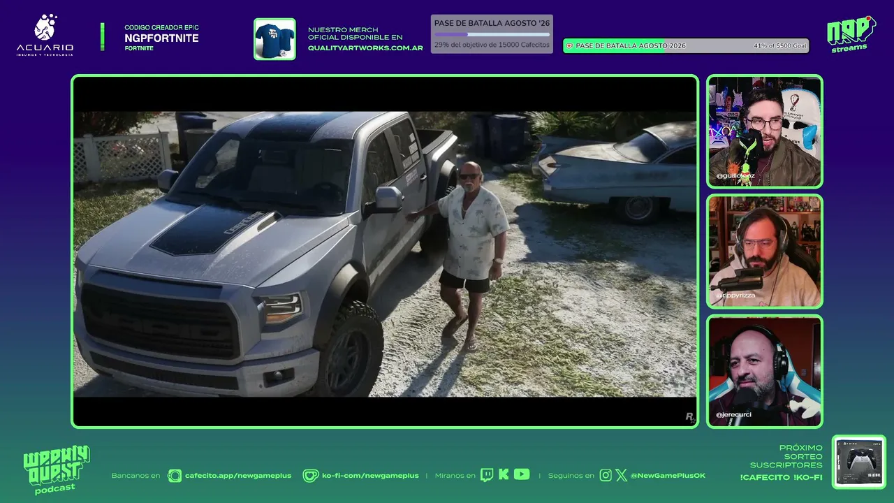This screenshot has width=894, height=503.
Task: Click the "NUESTRO MERCH OFICIAL DISPONIBLE EN" text
Action: [x=356, y=34]
